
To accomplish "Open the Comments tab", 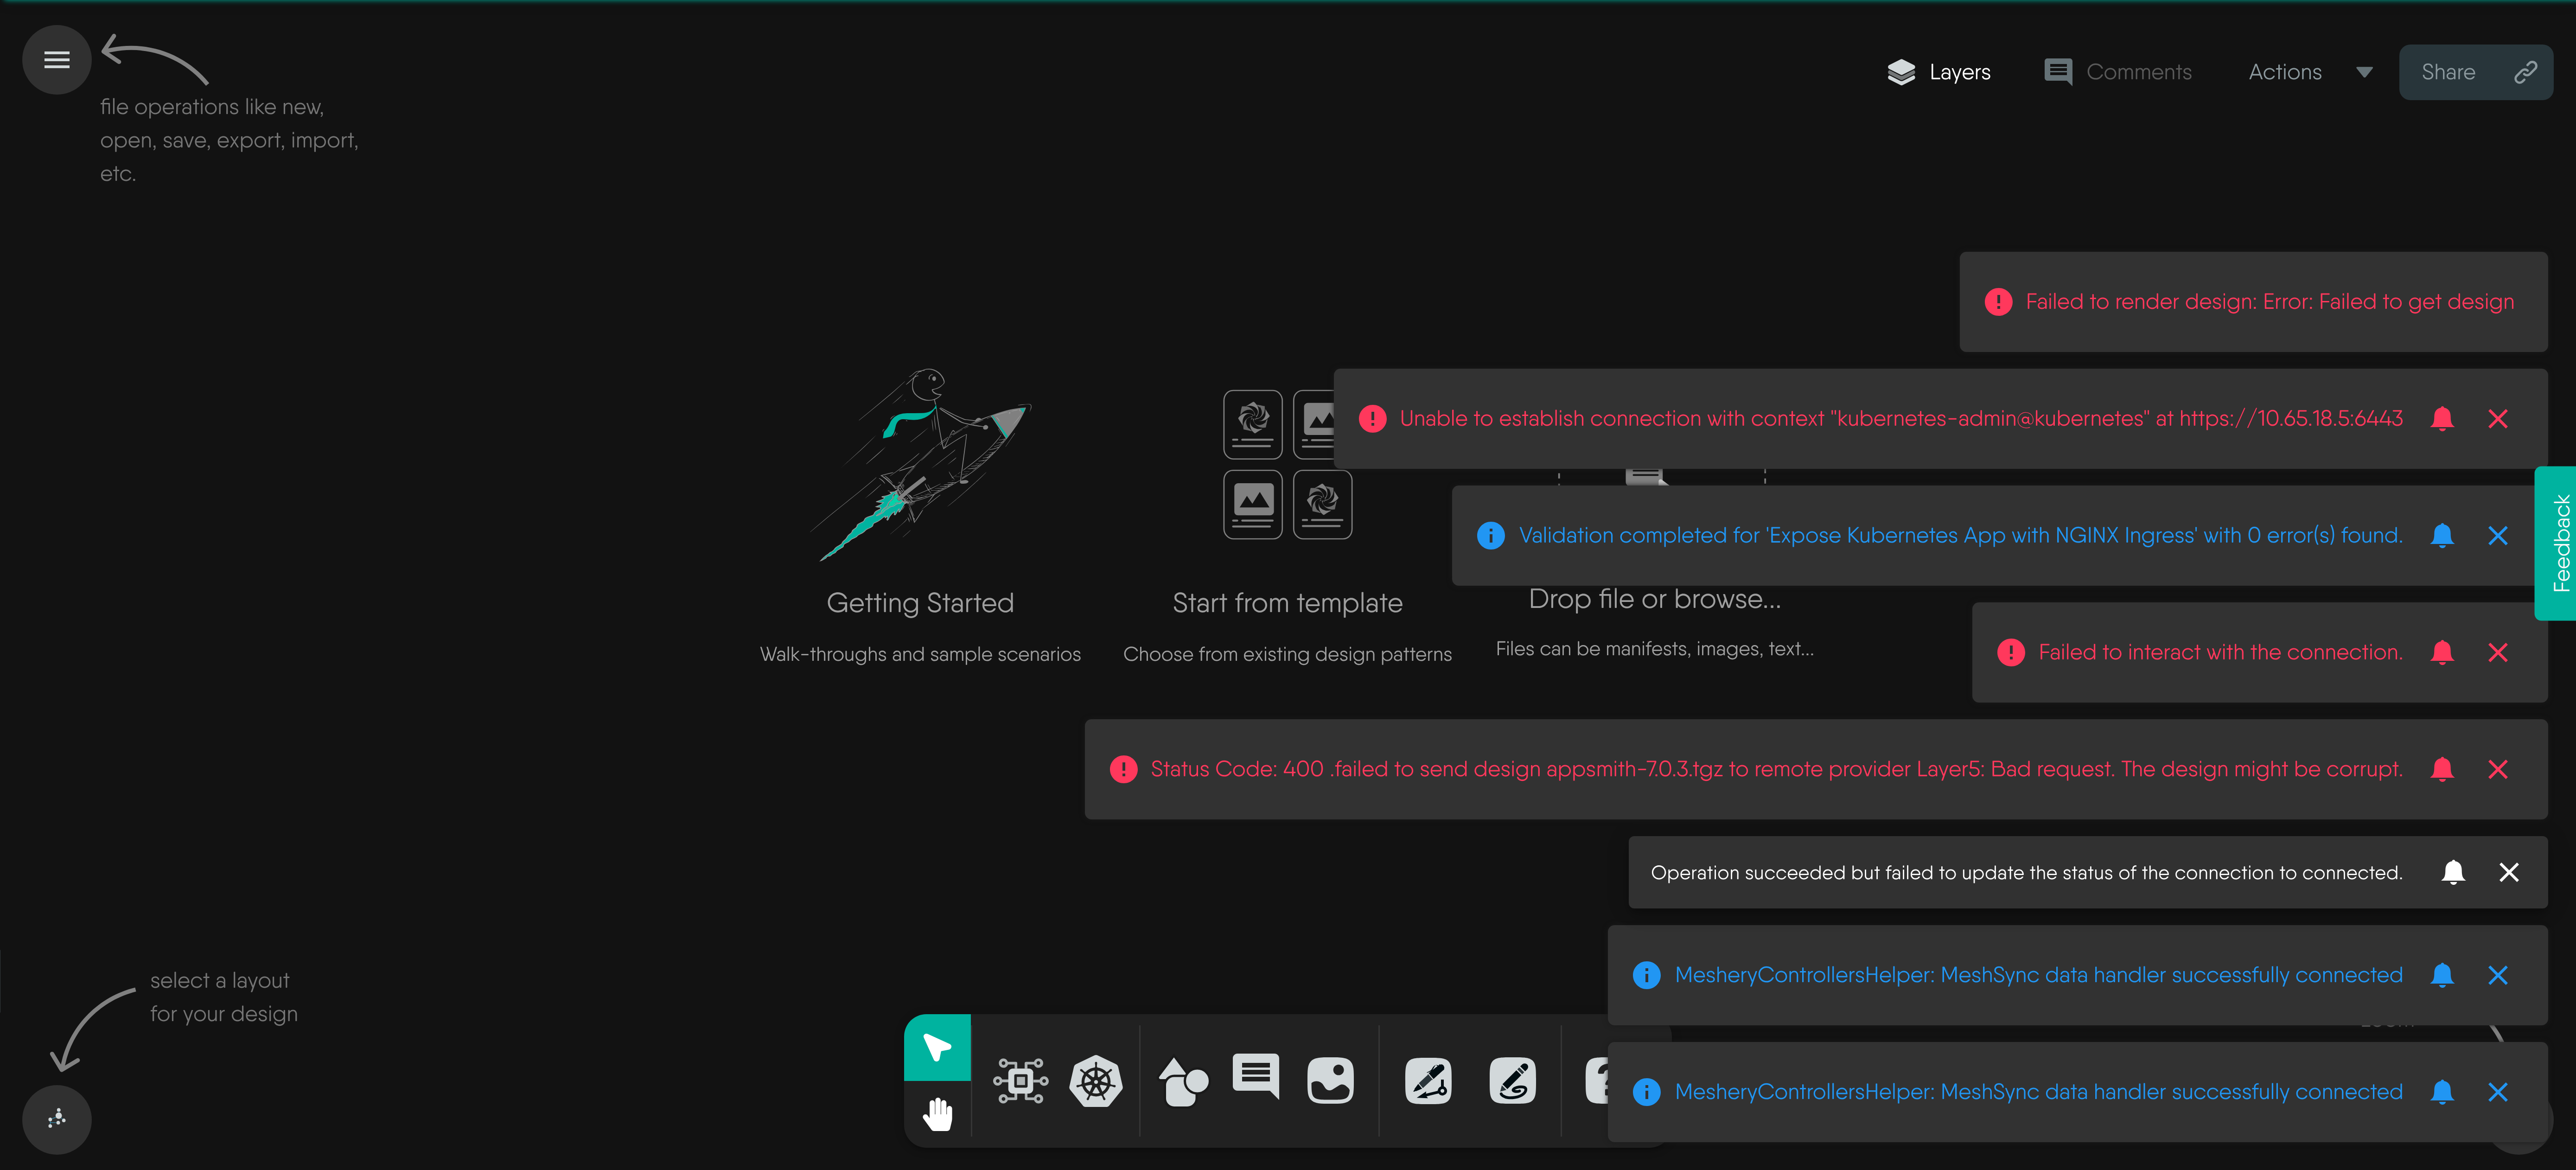I will pos(2118,72).
